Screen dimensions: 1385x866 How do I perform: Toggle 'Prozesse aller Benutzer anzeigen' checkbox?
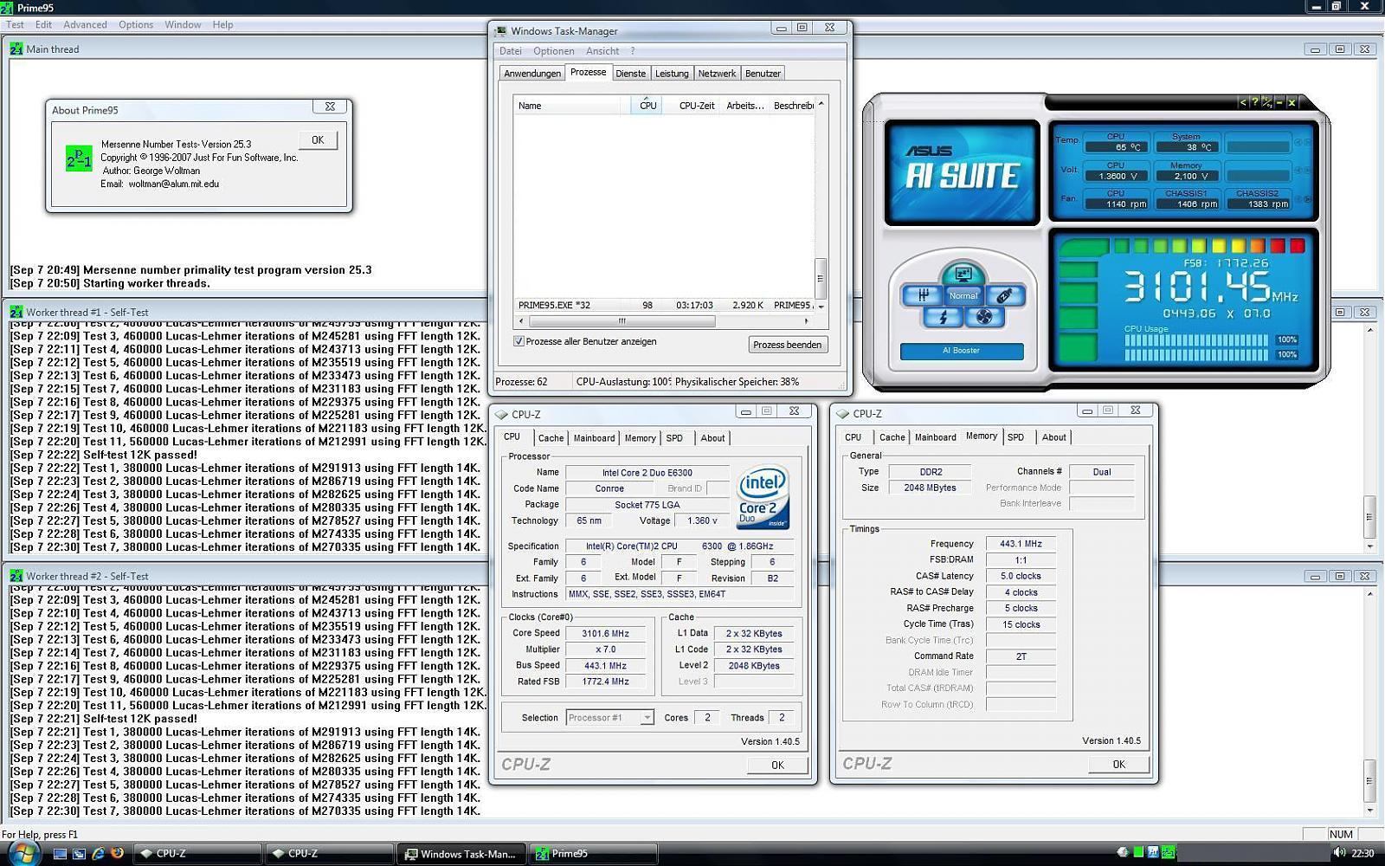click(519, 341)
